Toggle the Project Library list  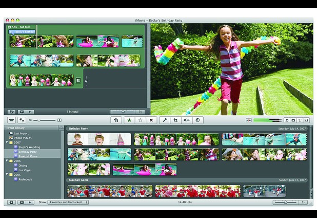[x=11, y=112]
